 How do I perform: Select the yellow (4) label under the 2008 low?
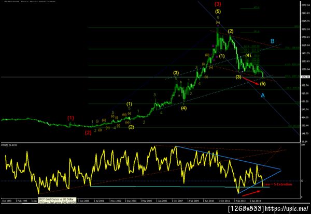(183, 108)
